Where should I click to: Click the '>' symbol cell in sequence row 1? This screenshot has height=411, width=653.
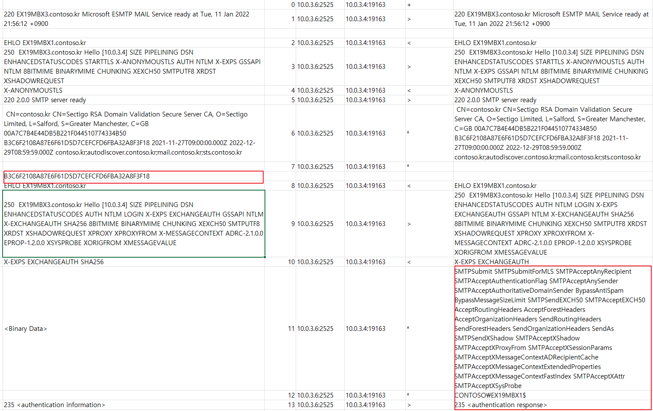pos(429,19)
